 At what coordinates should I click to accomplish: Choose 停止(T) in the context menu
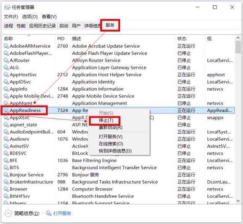tap(106, 121)
